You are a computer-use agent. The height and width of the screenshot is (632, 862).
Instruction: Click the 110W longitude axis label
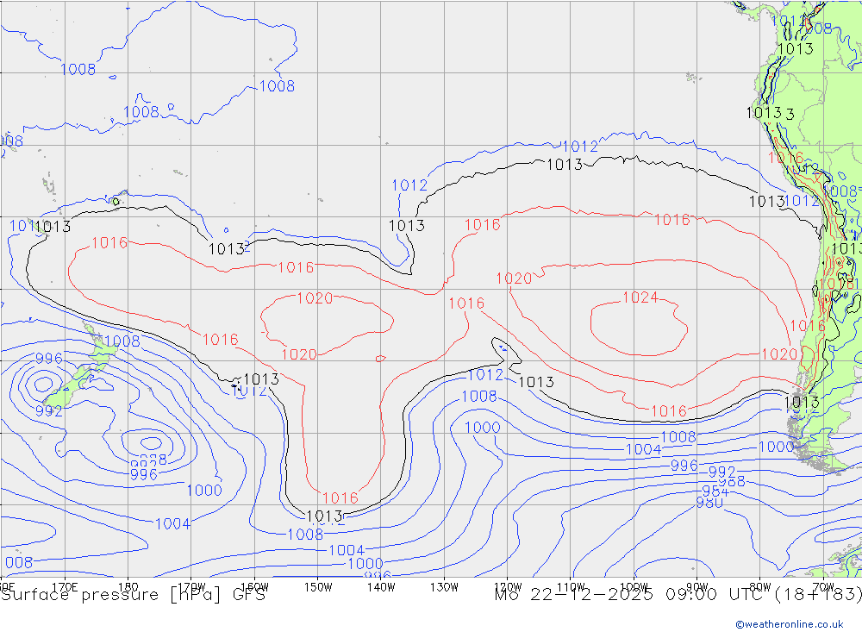coord(571,587)
